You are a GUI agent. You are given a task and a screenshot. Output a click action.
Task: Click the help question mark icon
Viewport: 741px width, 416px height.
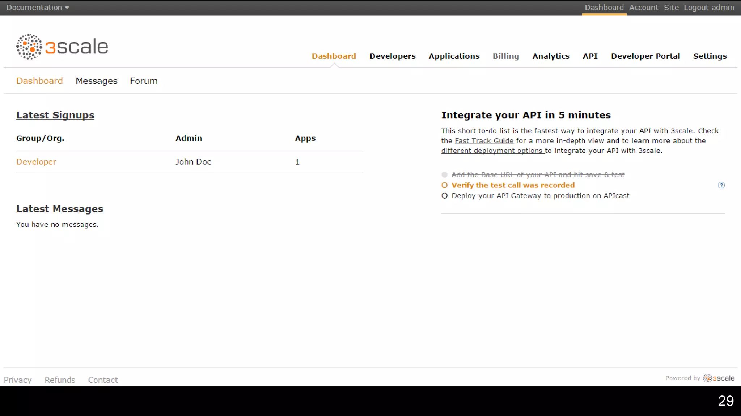(x=721, y=185)
